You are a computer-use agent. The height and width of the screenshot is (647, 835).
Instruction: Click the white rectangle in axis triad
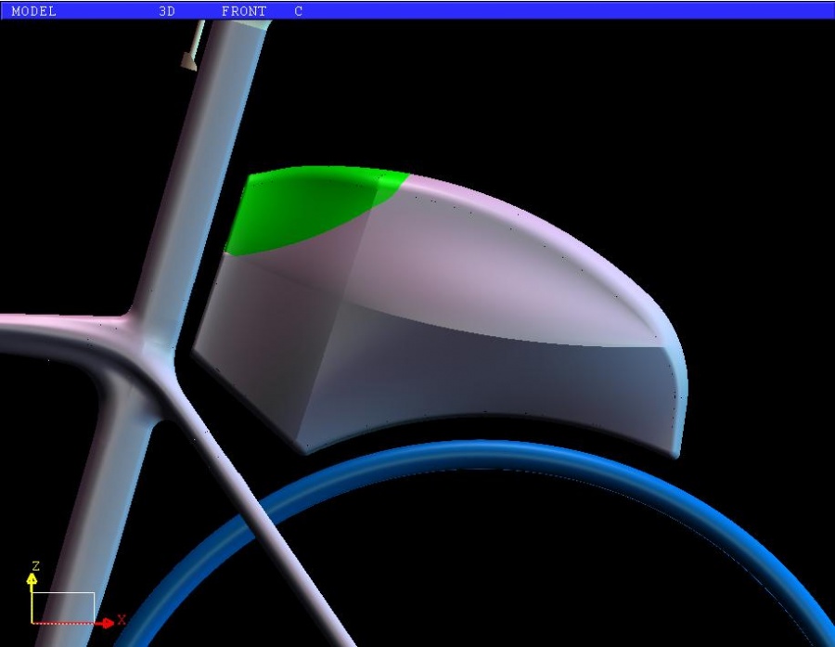coord(64,606)
